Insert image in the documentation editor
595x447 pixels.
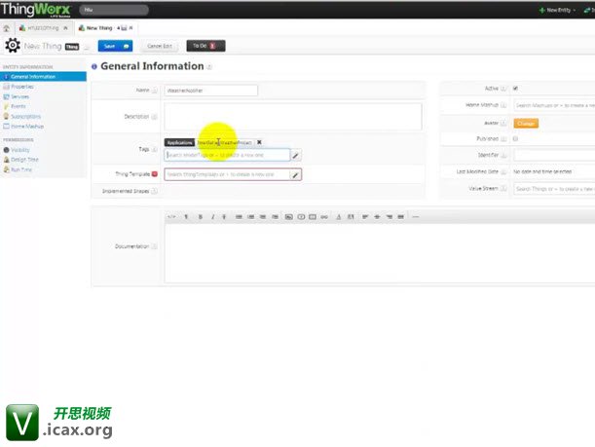pos(289,217)
